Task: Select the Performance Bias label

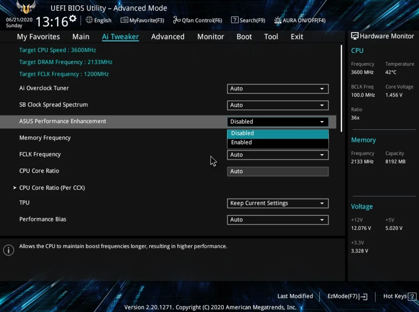Action: (x=43, y=219)
